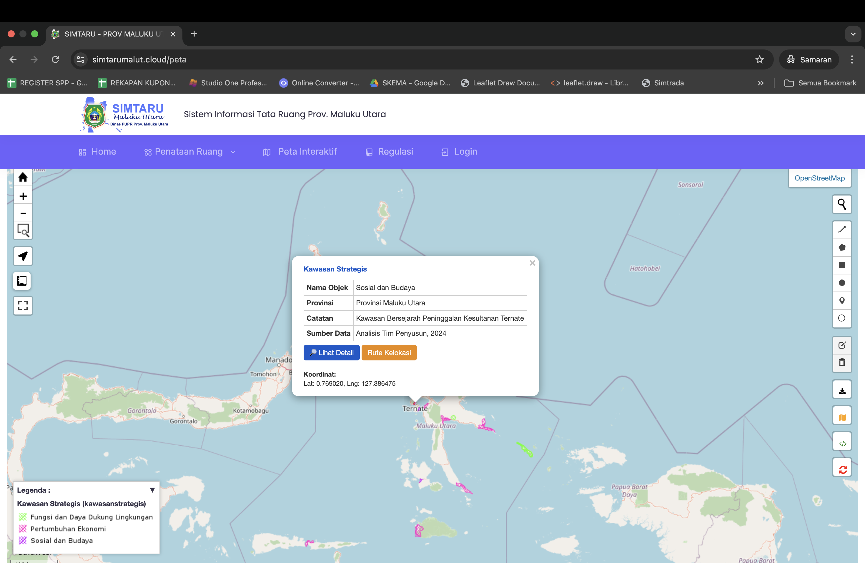This screenshot has width=865, height=563.
Task: Click the delete layers trash tool
Action: pyautogui.click(x=842, y=362)
